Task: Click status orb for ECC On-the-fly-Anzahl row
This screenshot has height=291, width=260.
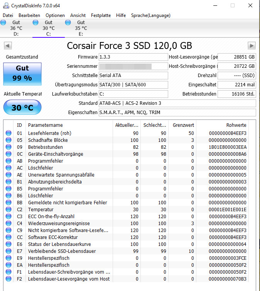Action: [x=8, y=216]
